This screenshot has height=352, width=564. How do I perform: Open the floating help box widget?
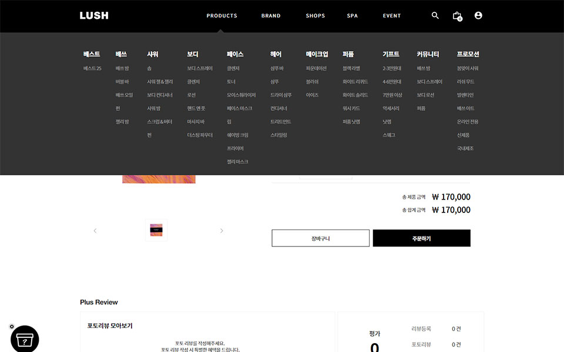point(25,340)
